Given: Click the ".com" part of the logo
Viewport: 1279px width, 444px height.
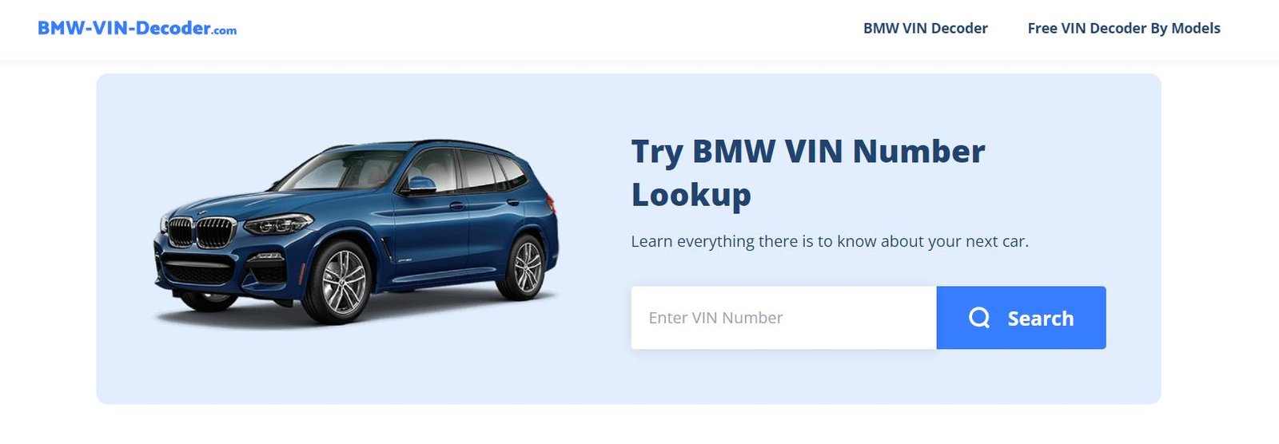Looking at the screenshot, I should (225, 31).
